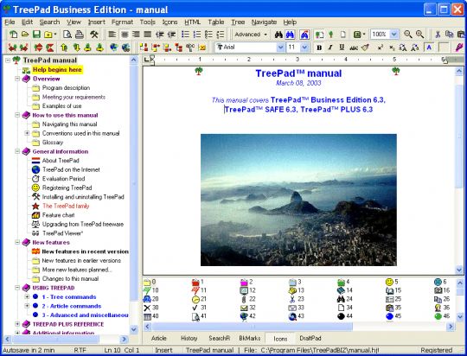Select the Feature chart node
Image resolution: width=467 pixels, height=356 pixels.
pyautogui.click(x=59, y=215)
